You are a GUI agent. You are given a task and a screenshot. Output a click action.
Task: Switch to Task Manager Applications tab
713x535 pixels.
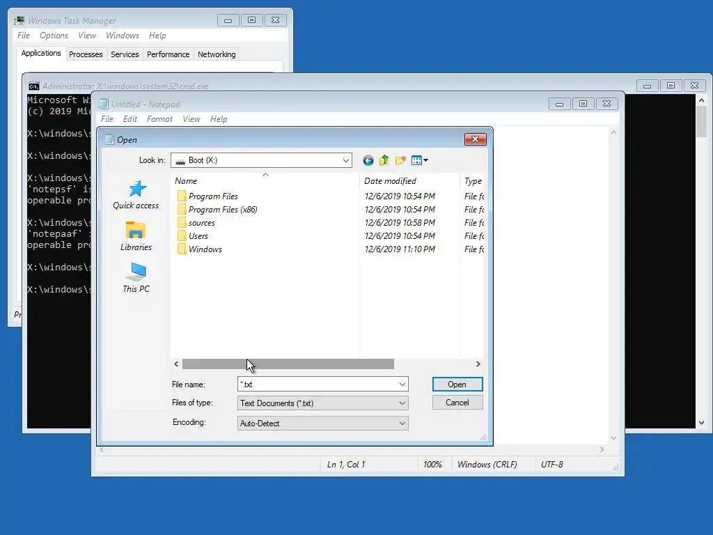41,53
